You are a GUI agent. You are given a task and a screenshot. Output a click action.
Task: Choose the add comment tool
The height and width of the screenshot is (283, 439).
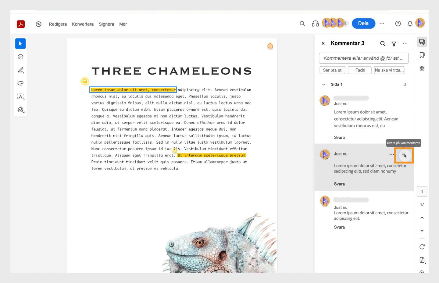pos(20,57)
